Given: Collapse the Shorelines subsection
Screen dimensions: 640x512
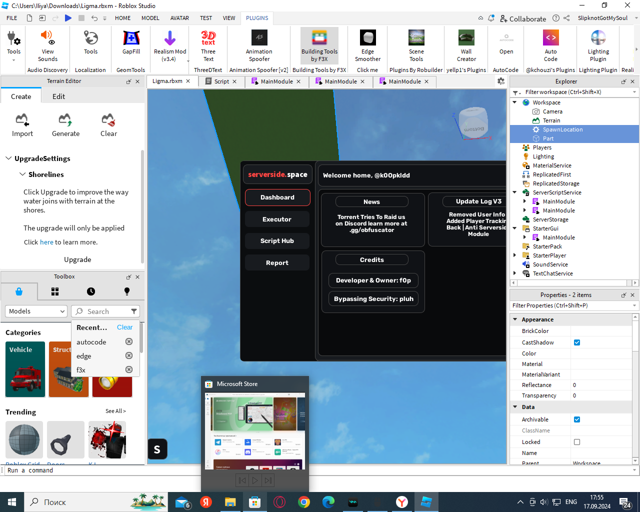Looking at the screenshot, I should point(22,174).
